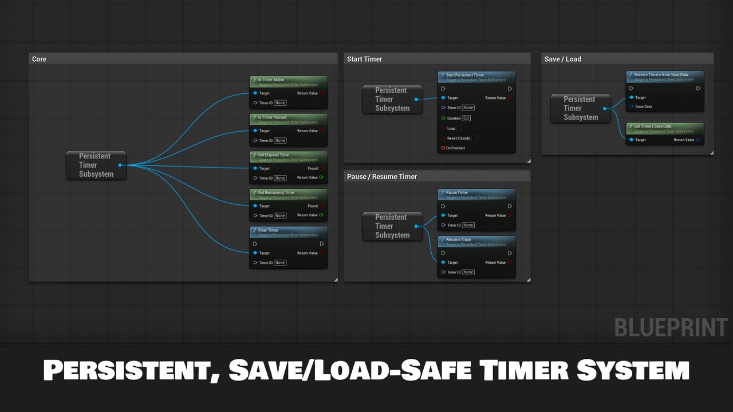Click the Found pin on Get Elapsed Time

(321, 168)
